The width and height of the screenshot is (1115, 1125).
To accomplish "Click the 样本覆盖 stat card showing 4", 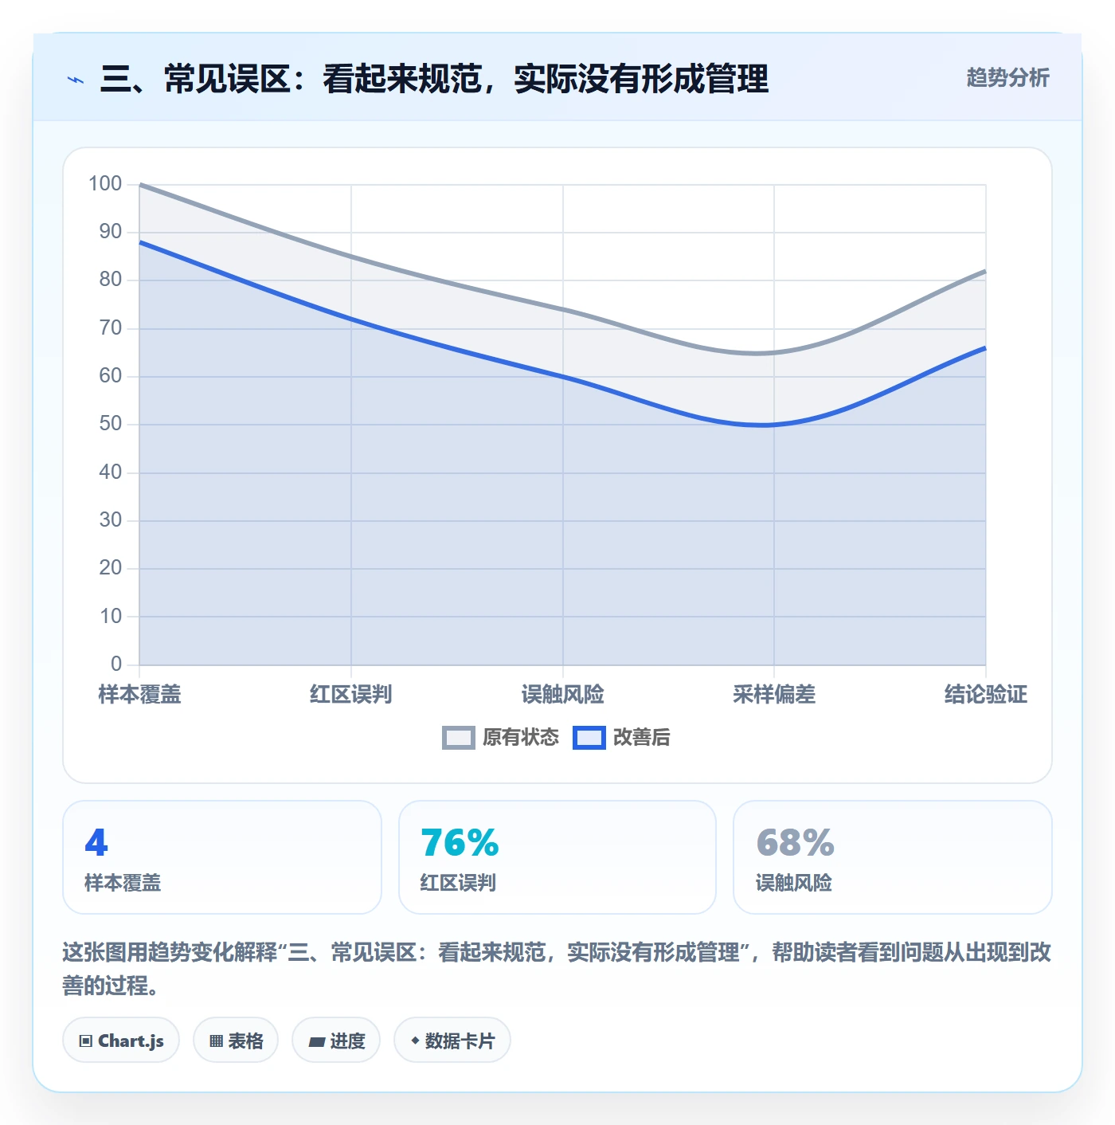I will pos(222,857).
